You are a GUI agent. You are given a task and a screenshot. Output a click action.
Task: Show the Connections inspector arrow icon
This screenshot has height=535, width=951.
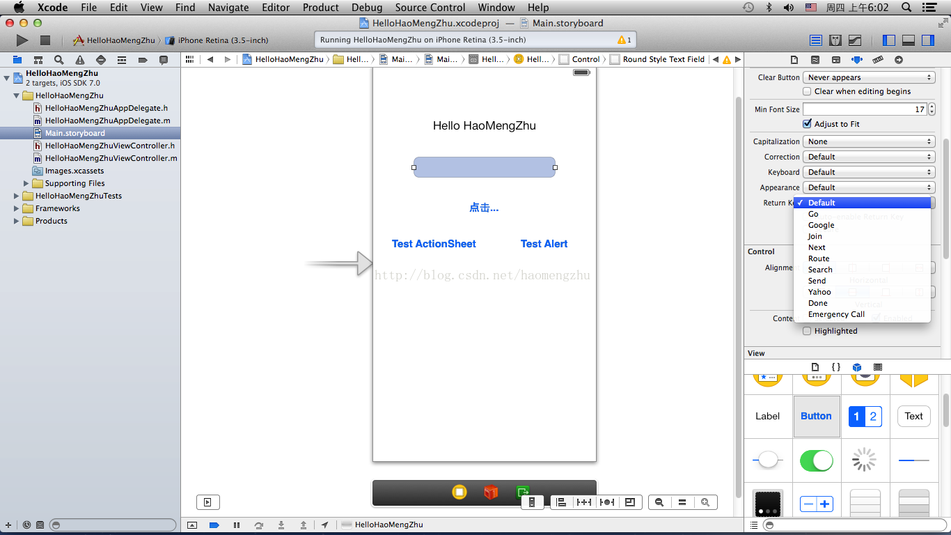pyautogui.click(x=899, y=60)
